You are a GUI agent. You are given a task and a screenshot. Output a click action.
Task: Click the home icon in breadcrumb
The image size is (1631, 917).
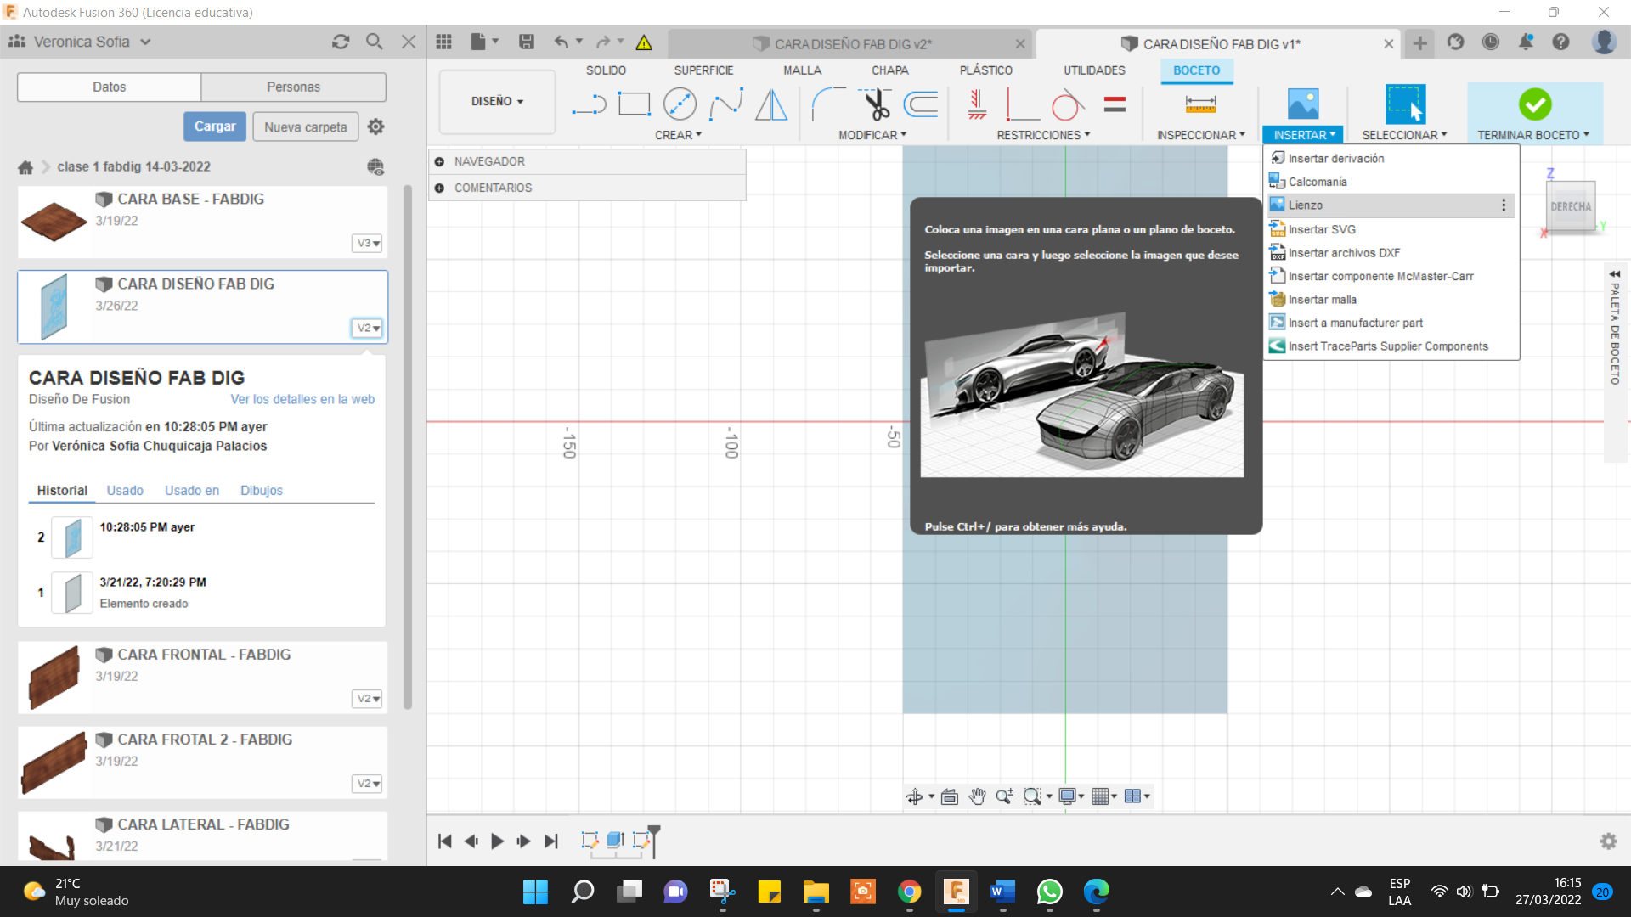[x=25, y=167]
